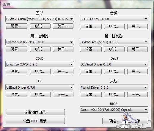This screenshot has width=154, height=131.
Task: Click 关于... under the 火线 plugin
Action: point(137,95)
